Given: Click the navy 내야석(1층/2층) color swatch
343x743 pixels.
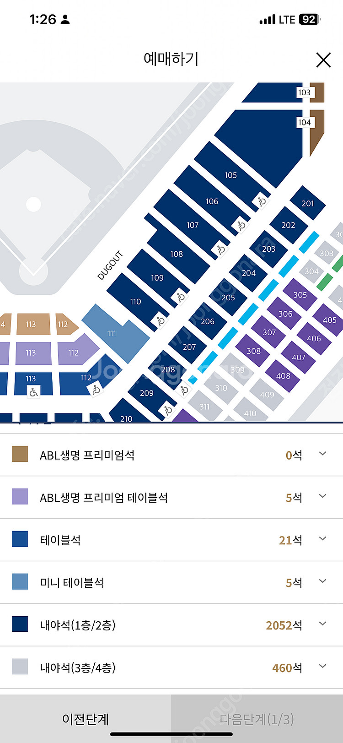Looking at the screenshot, I should tap(20, 624).
